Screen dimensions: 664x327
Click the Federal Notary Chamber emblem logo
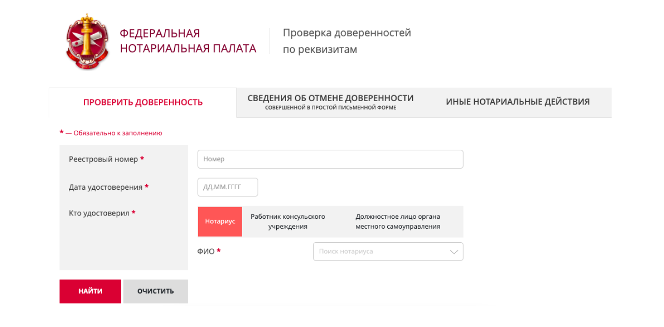pos(88,42)
